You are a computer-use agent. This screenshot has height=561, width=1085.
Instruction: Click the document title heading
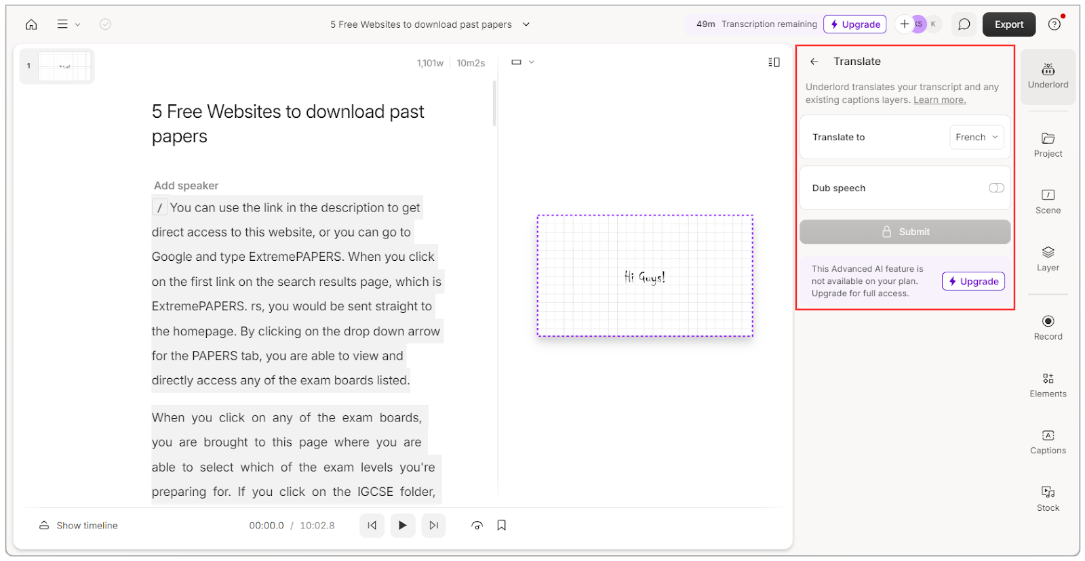point(288,124)
